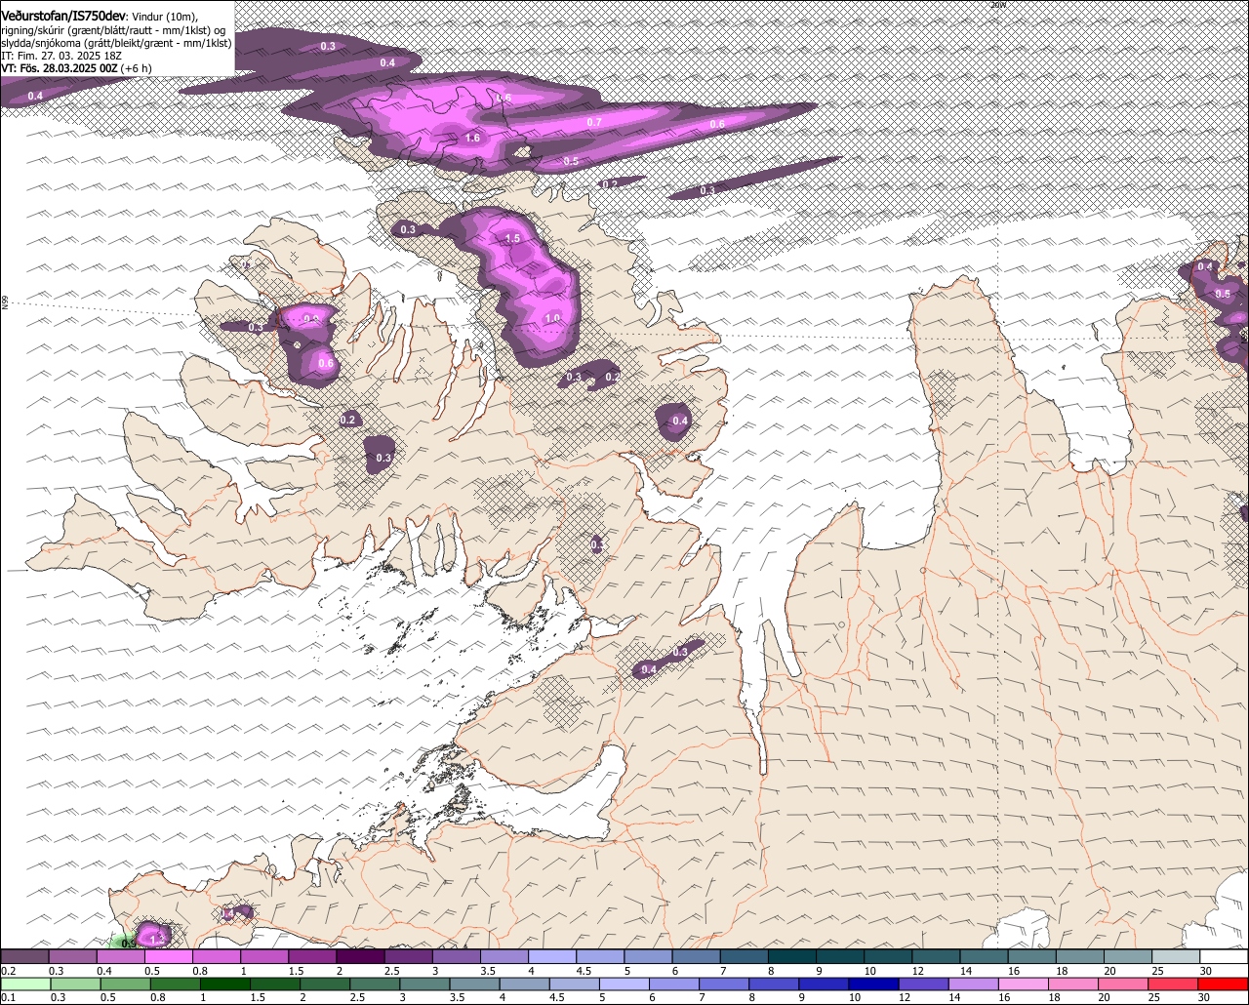This screenshot has width=1249, height=1005.
Task: Pick the bottom legend pink swatch at 16
Action: pos(1024,985)
